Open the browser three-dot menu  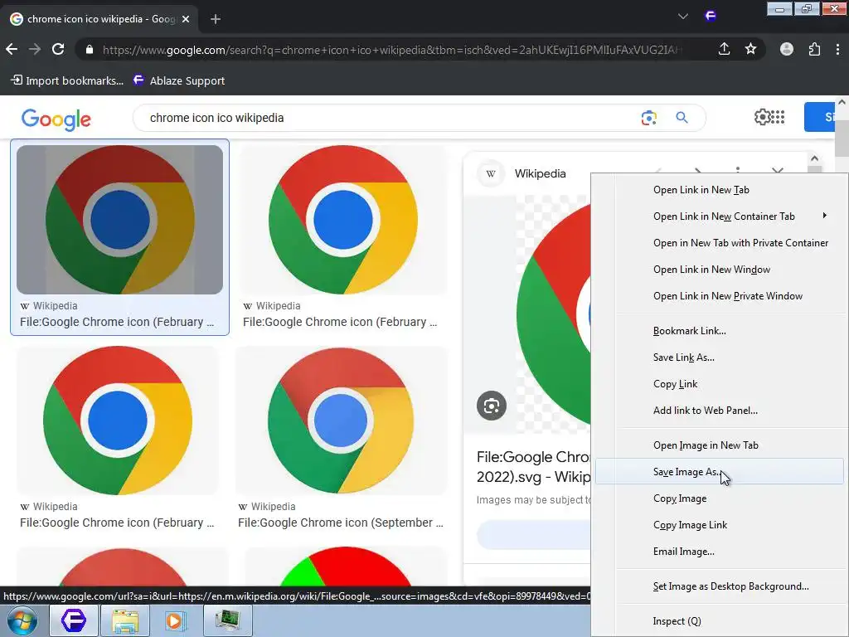tap(837, 49)
